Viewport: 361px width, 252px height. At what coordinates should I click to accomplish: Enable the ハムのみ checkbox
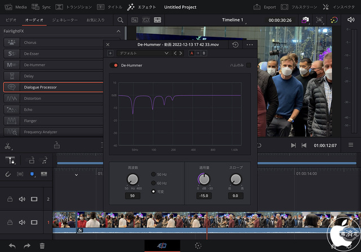(x=248, y=65)
